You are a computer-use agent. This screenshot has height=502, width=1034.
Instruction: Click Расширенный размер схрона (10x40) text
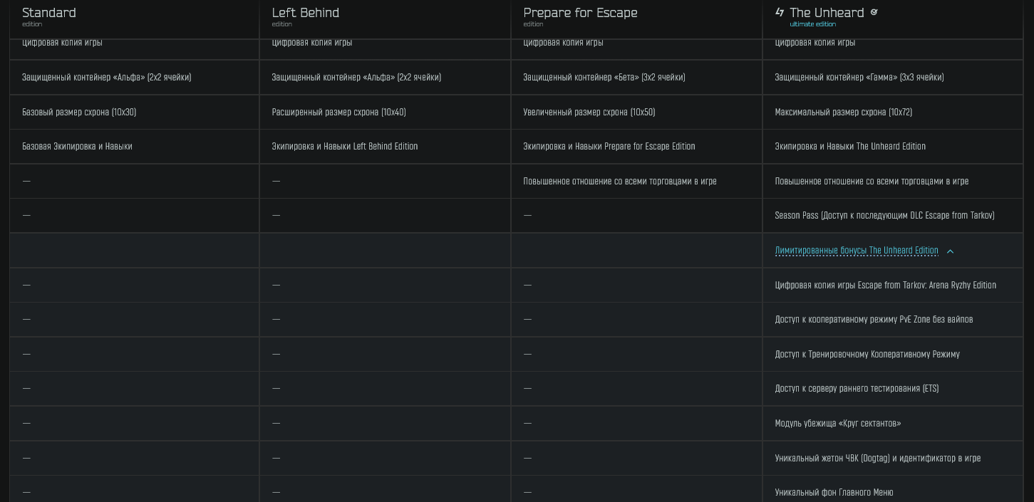[x=338, y=113]
